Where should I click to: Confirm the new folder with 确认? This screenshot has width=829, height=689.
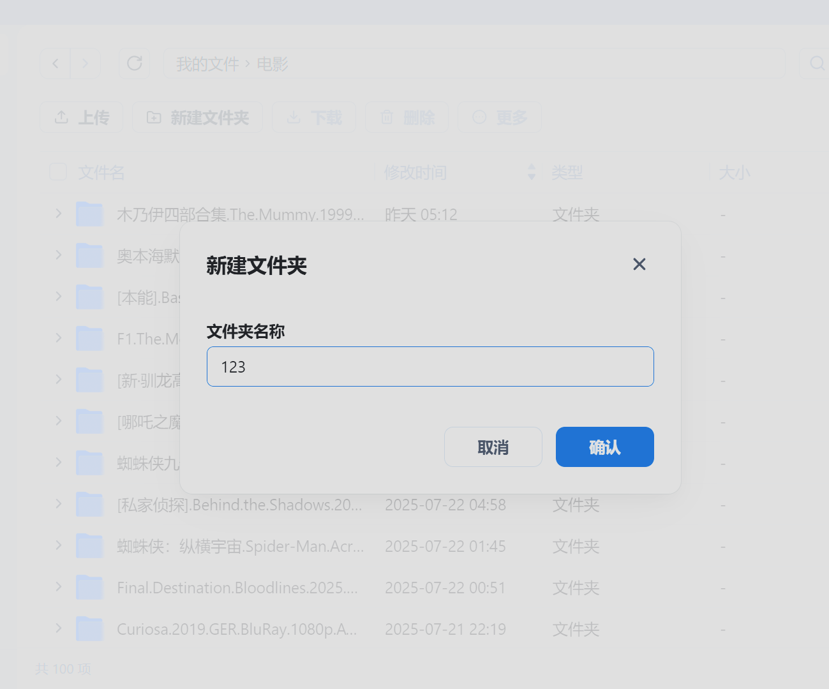tap(605, 447)
